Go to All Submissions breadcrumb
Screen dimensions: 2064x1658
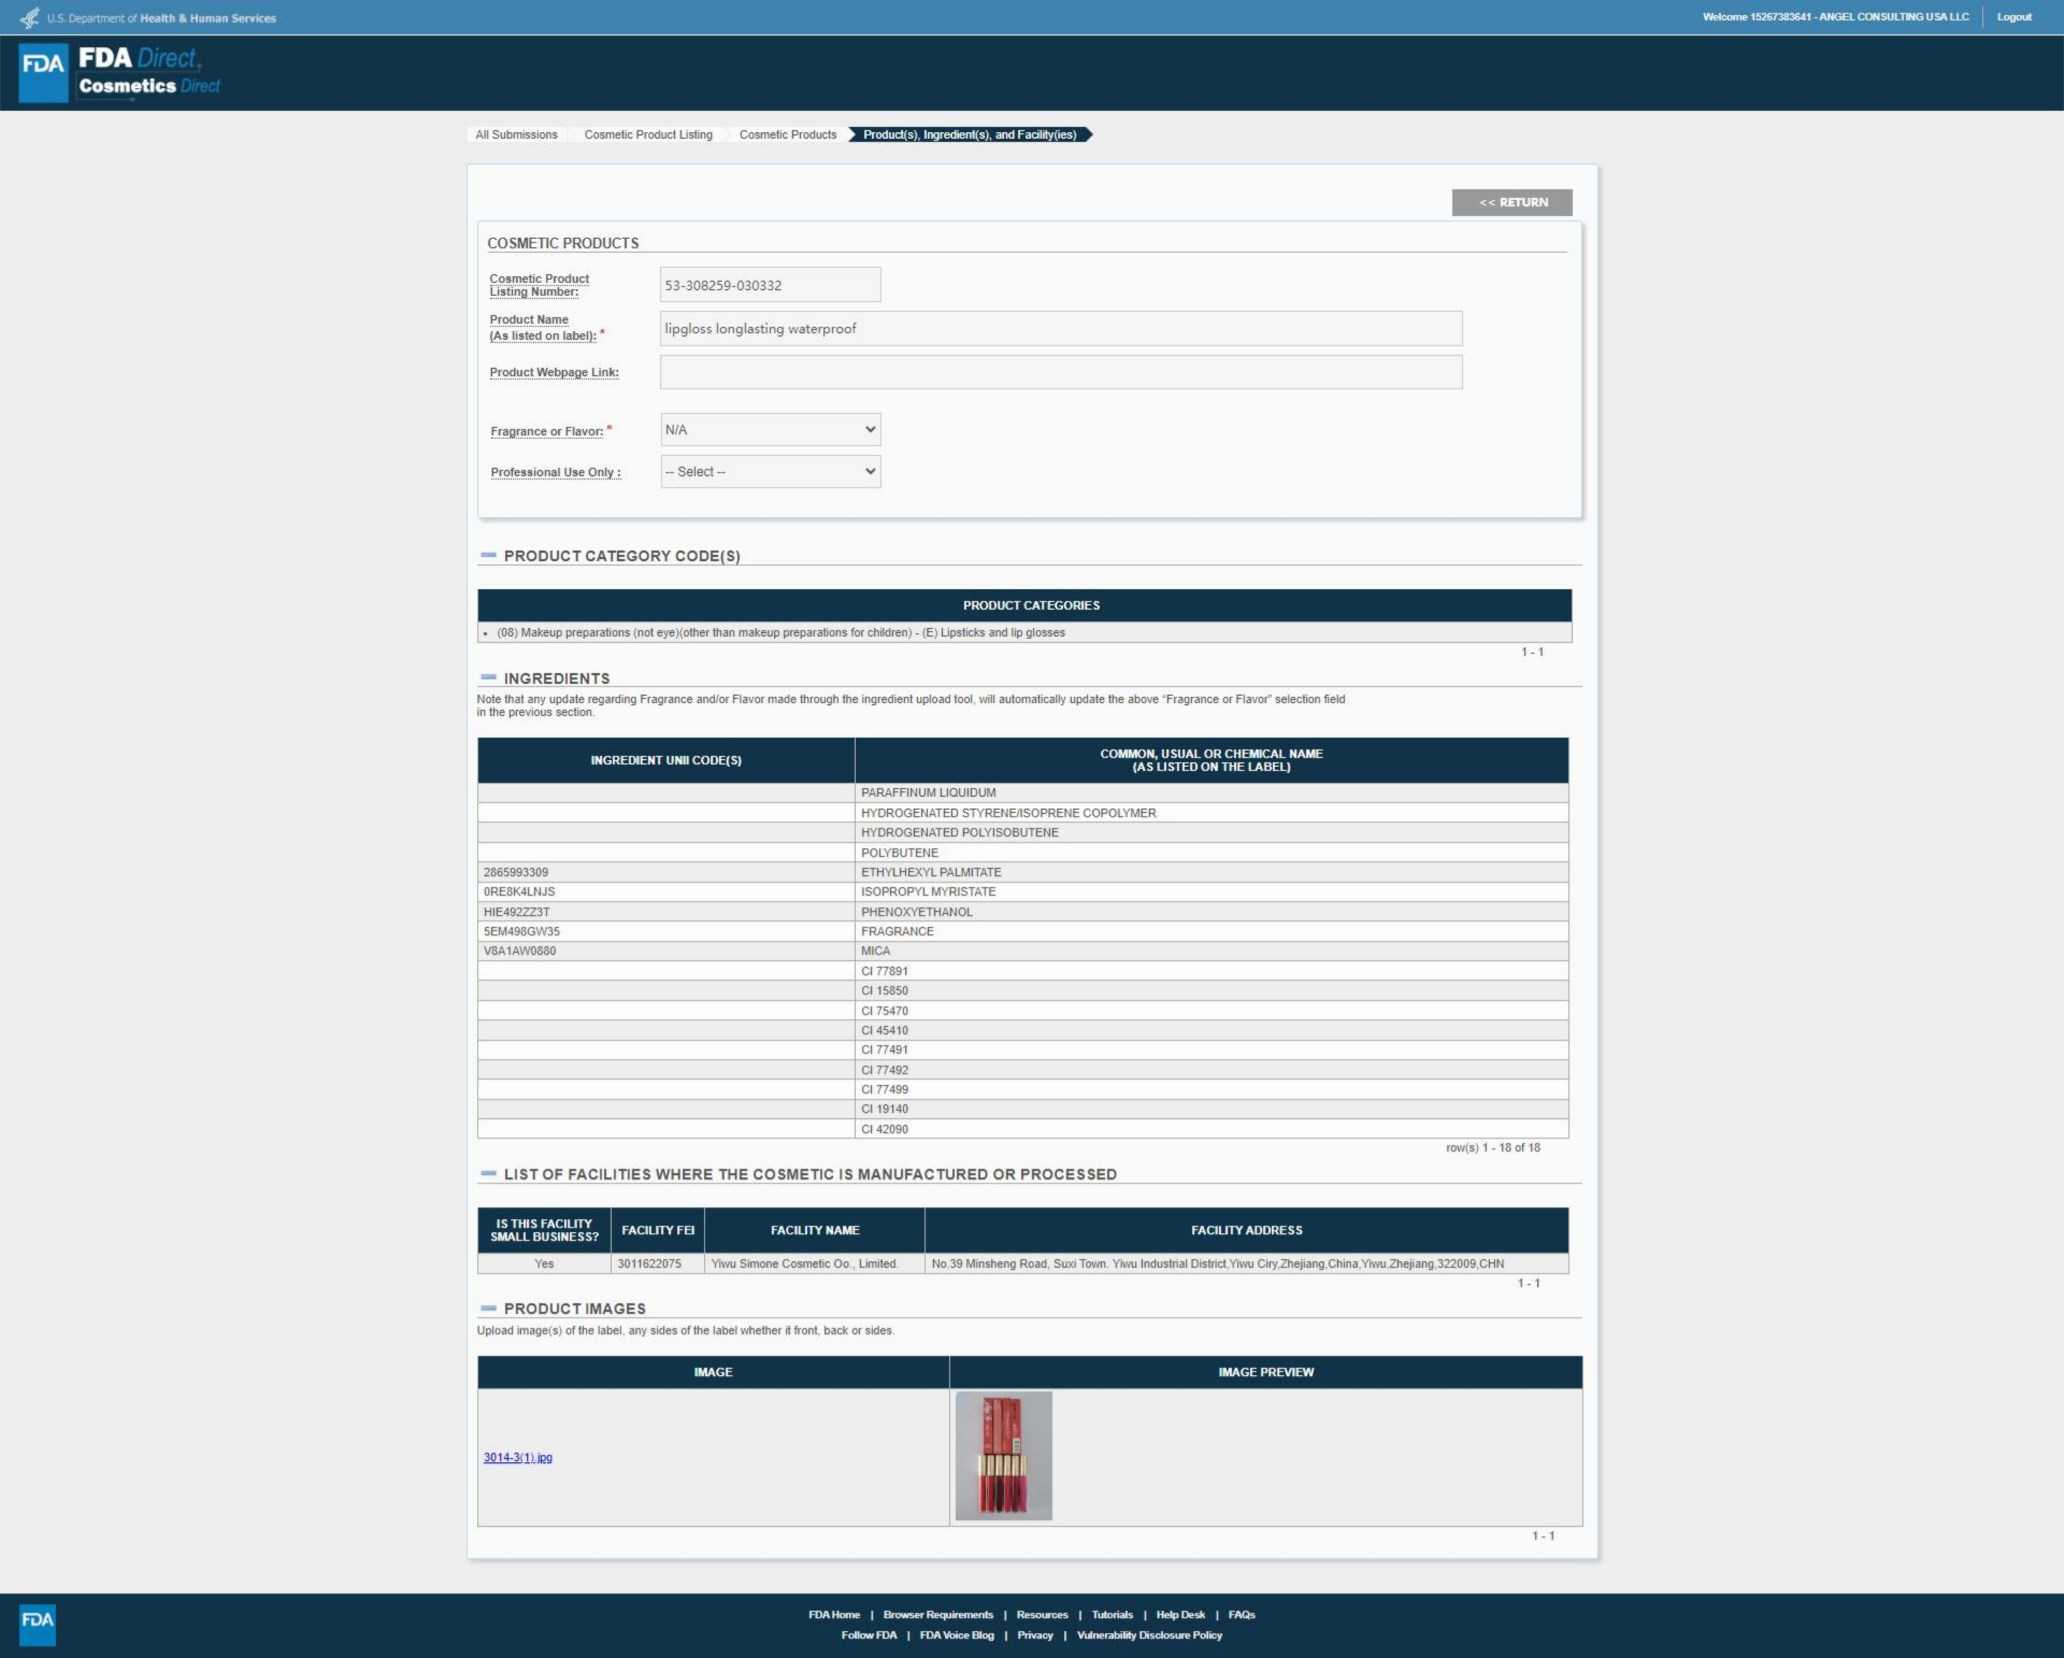[516, 135]
